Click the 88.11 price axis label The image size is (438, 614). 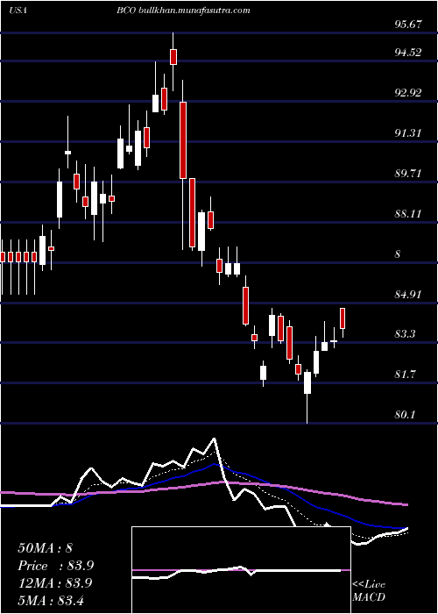click(x=408, y=214)
